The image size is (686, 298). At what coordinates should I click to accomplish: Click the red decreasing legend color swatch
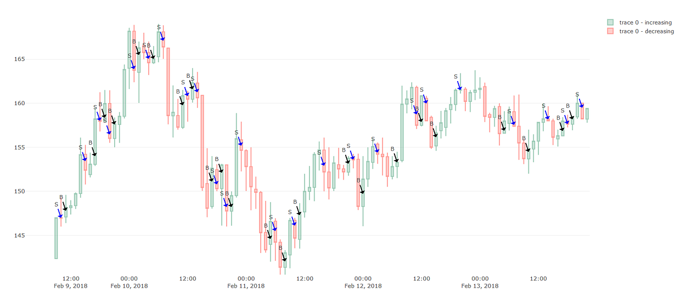tap(610, 31)
